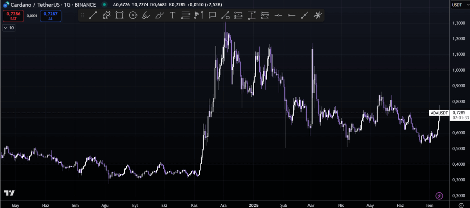
Task: Click the blue AL buy button
Action: [50, 16]
